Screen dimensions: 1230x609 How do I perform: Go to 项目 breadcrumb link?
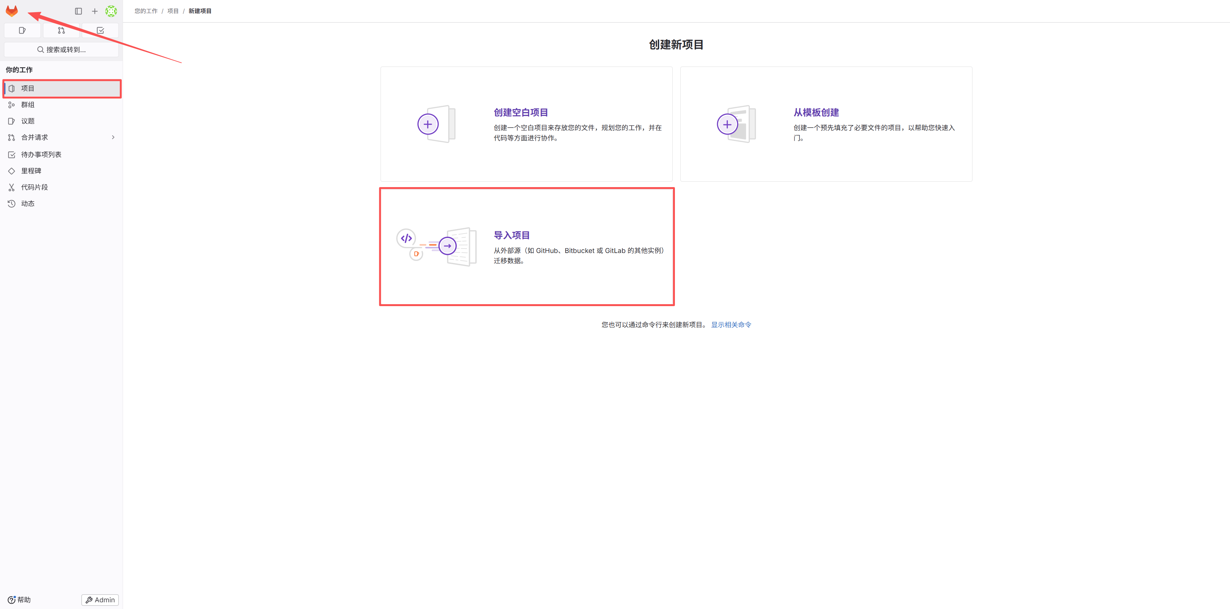[x=173, y=11]
